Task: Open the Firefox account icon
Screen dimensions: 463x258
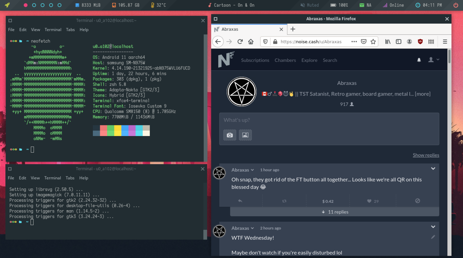Action: click(x=409, y=42)
